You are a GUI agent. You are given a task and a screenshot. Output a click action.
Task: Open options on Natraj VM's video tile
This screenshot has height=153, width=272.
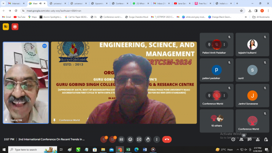[x=45, y=46]
